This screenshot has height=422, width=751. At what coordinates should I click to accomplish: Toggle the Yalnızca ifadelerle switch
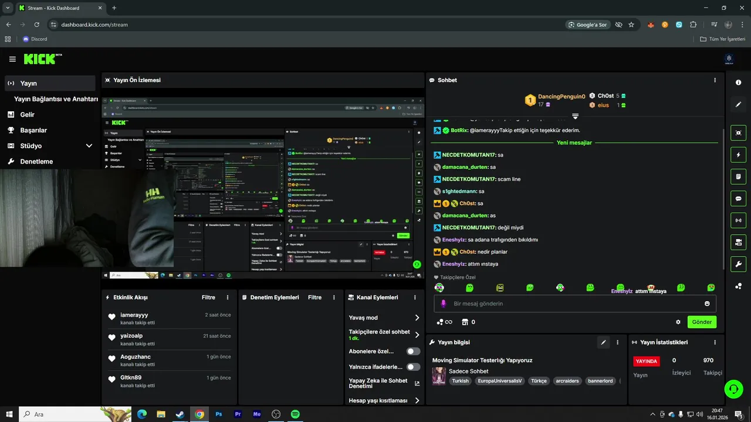pyautogui.click(x=414, y=367)
